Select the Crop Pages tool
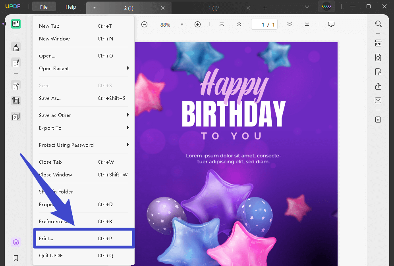The height and width of the screenshot is (266, 394). click(16, 101)
